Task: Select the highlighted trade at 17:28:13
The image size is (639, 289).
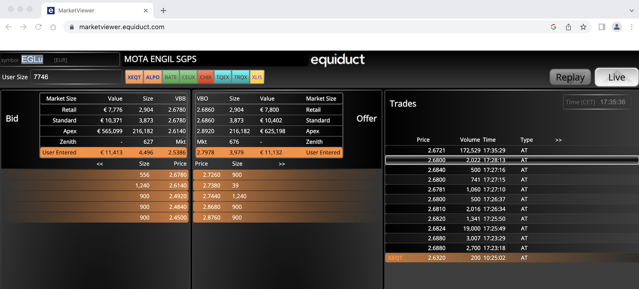Action: [512, 160]
